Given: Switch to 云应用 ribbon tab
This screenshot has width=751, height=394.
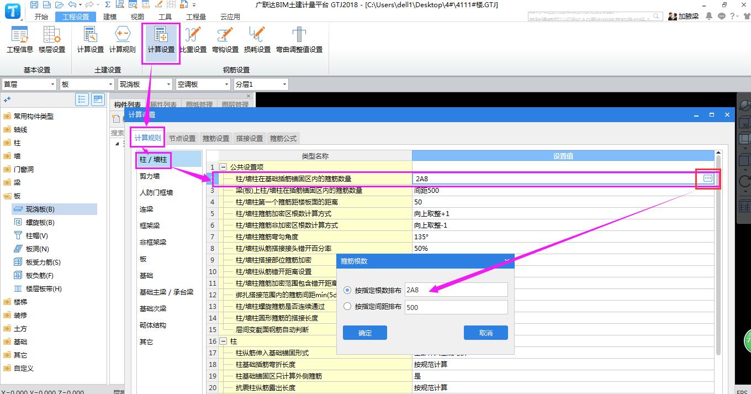Looking at the screenshot, I should pos(230,17).
